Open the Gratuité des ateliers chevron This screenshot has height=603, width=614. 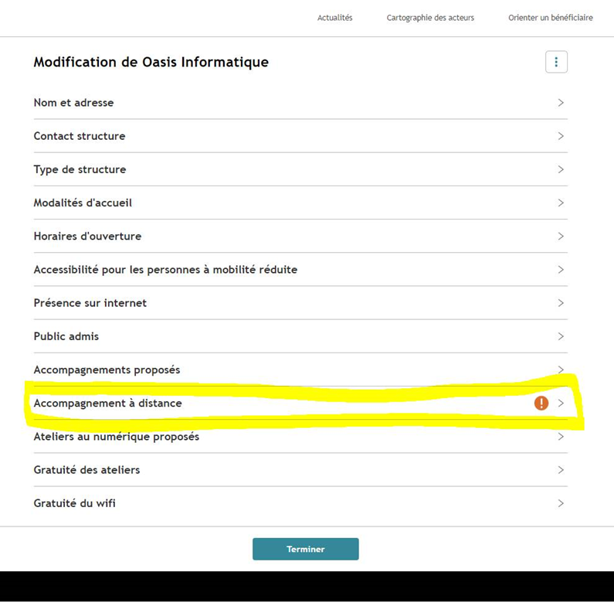561,470
